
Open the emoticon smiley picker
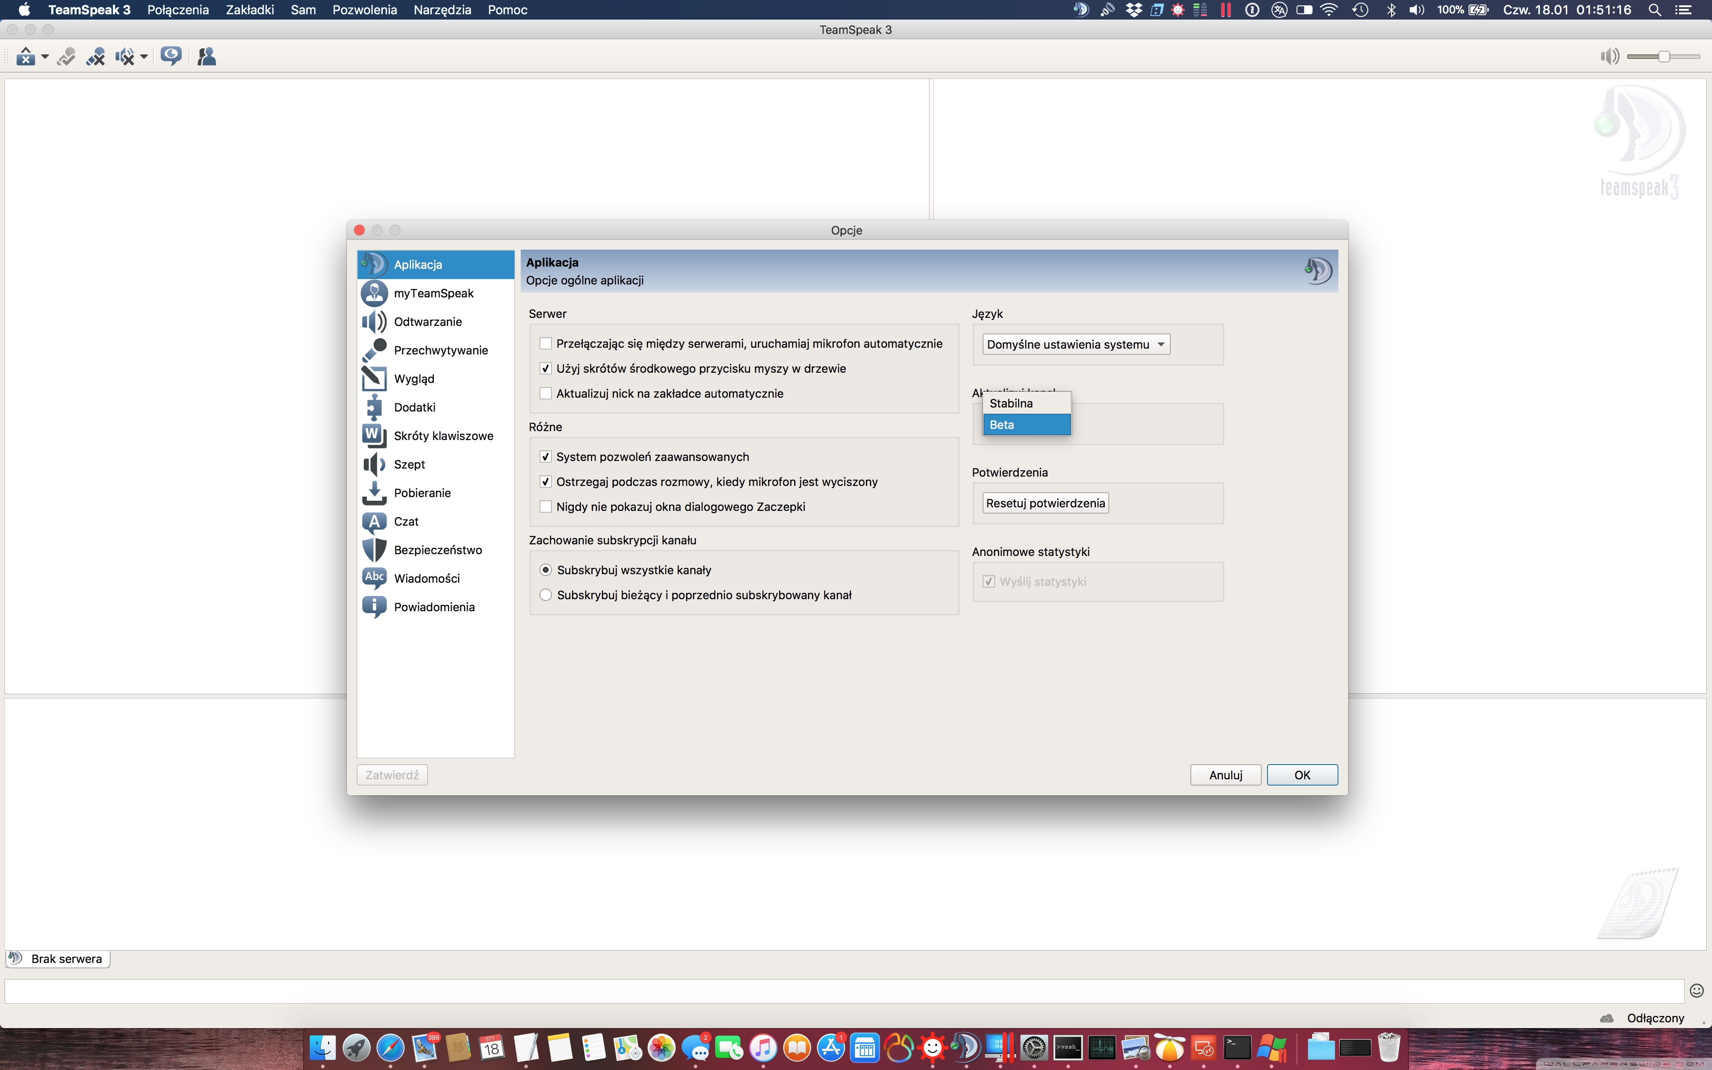click(1696, 991)
